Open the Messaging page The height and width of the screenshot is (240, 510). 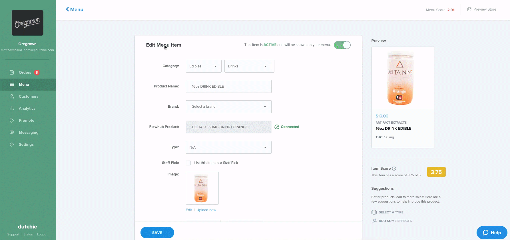coord(28,133)
